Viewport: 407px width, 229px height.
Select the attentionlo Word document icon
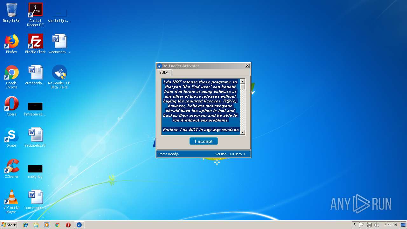coord(35,75)
